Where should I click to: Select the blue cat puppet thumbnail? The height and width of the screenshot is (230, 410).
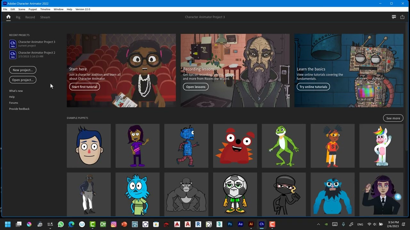pos(137,194)
